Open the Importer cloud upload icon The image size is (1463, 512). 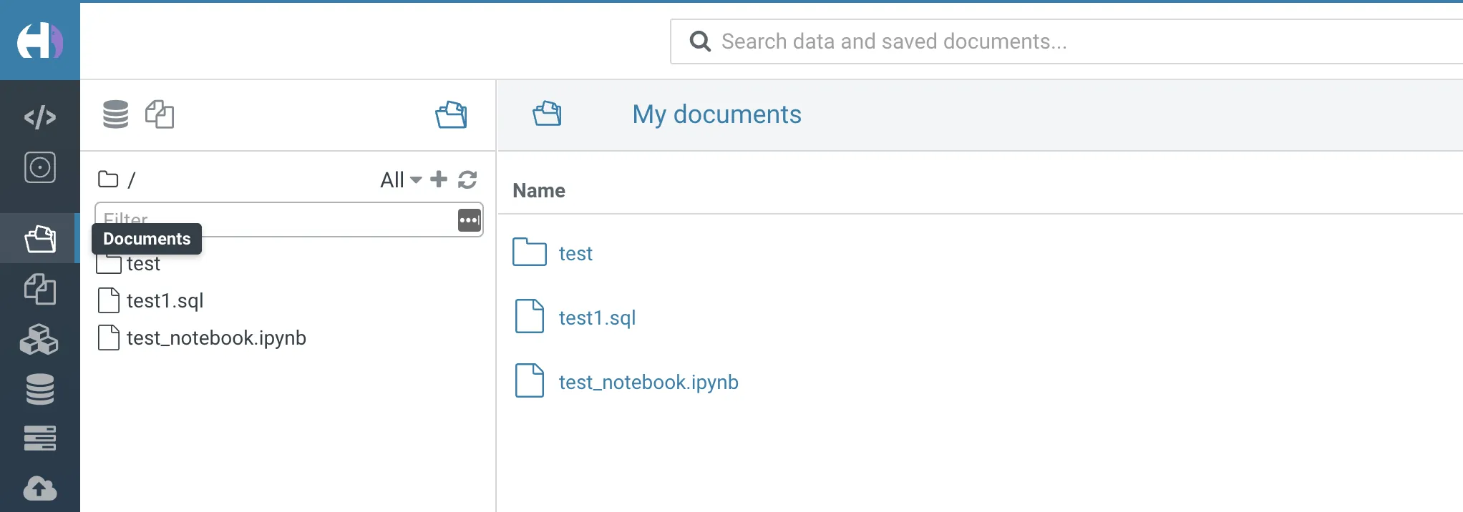(x=40, y=489)
